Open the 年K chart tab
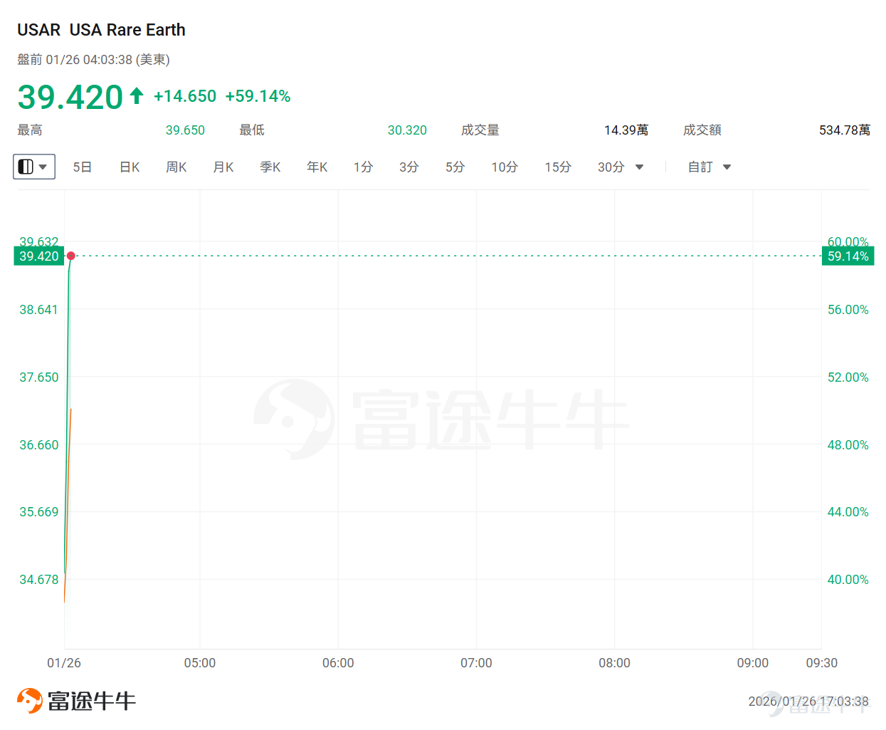Screen dimensions: 886x730 [x=317, y=167]
